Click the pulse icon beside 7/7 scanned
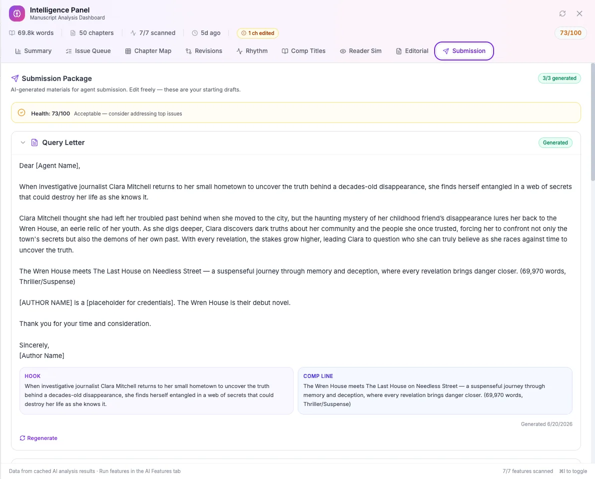595x479 pixels. [x=133, y=33]
